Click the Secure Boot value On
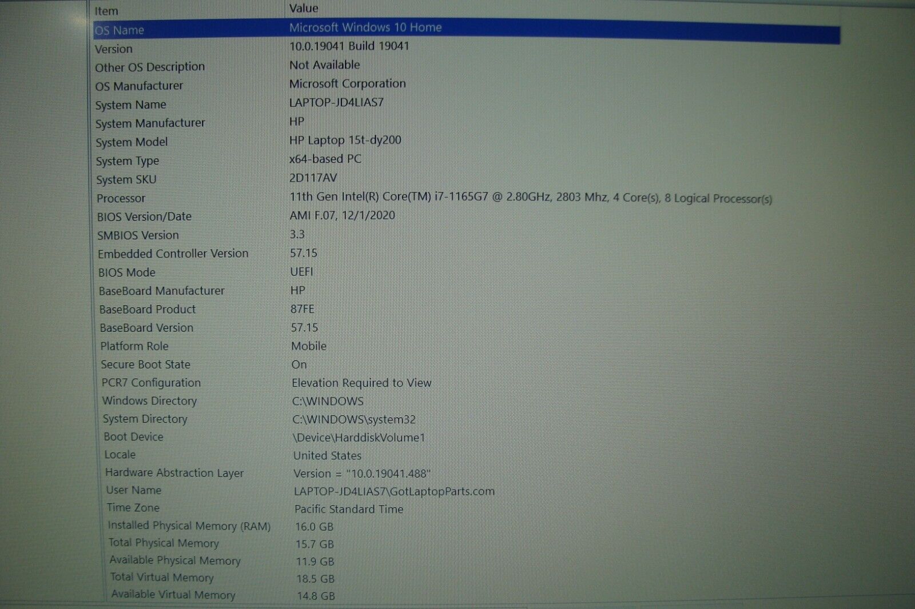This screenshot has height=609, width=915. 299,364
